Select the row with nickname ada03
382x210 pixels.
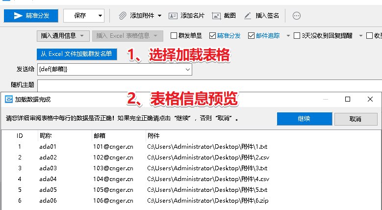[191, 168]
